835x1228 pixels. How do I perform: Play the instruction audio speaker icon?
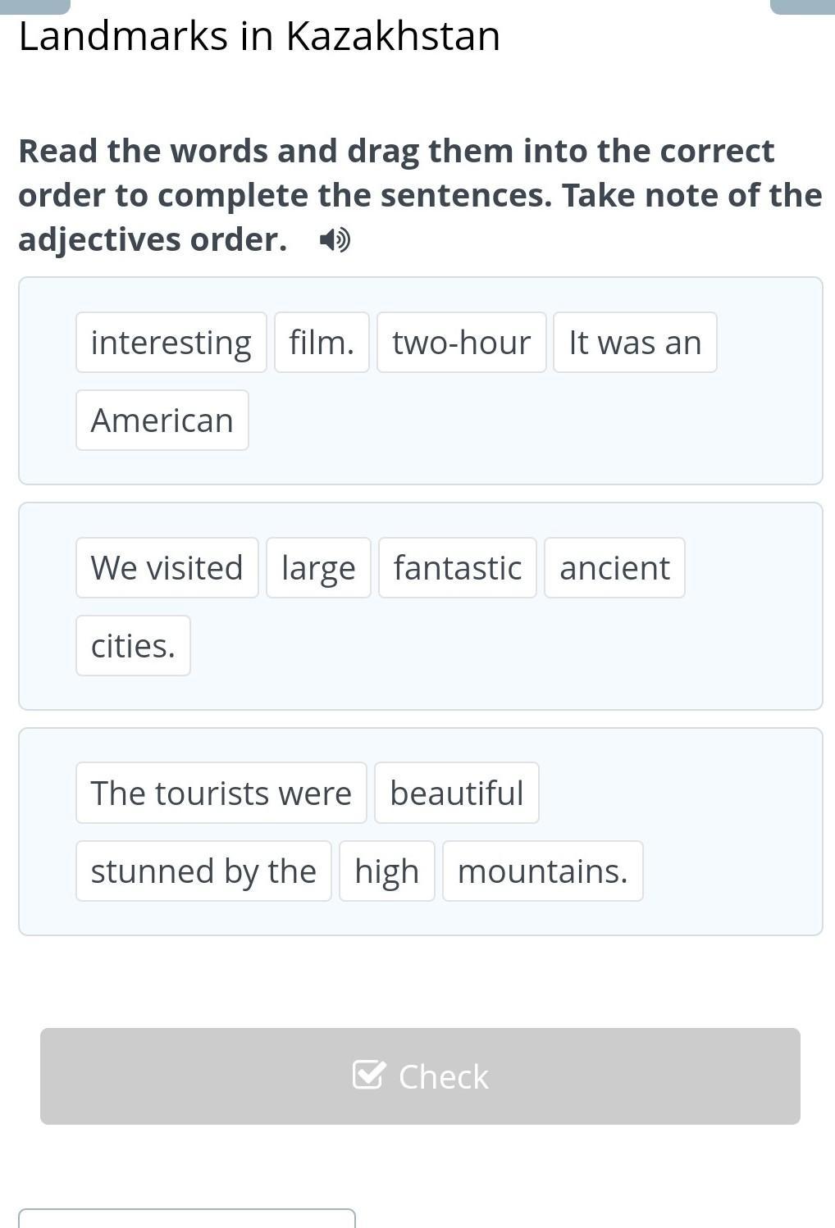point(335,240)
